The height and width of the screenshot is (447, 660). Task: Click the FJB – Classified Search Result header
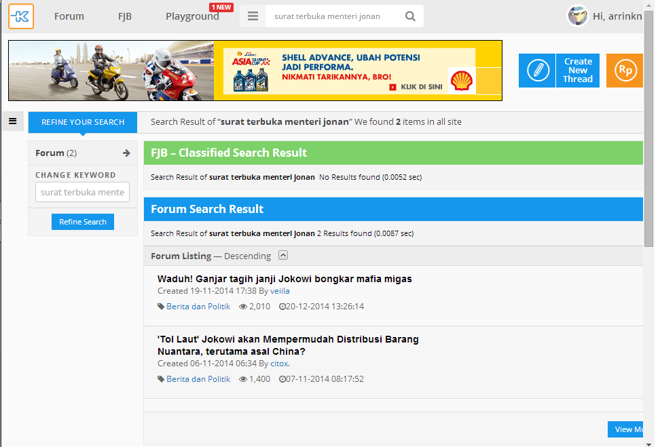pyautogui.click(x=393, y=153)
